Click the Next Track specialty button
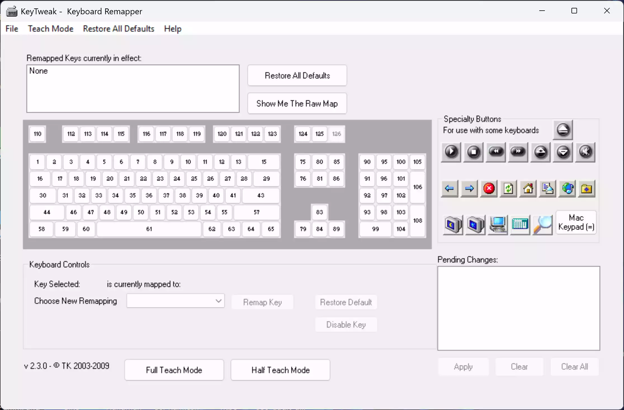 pos(517,152)
